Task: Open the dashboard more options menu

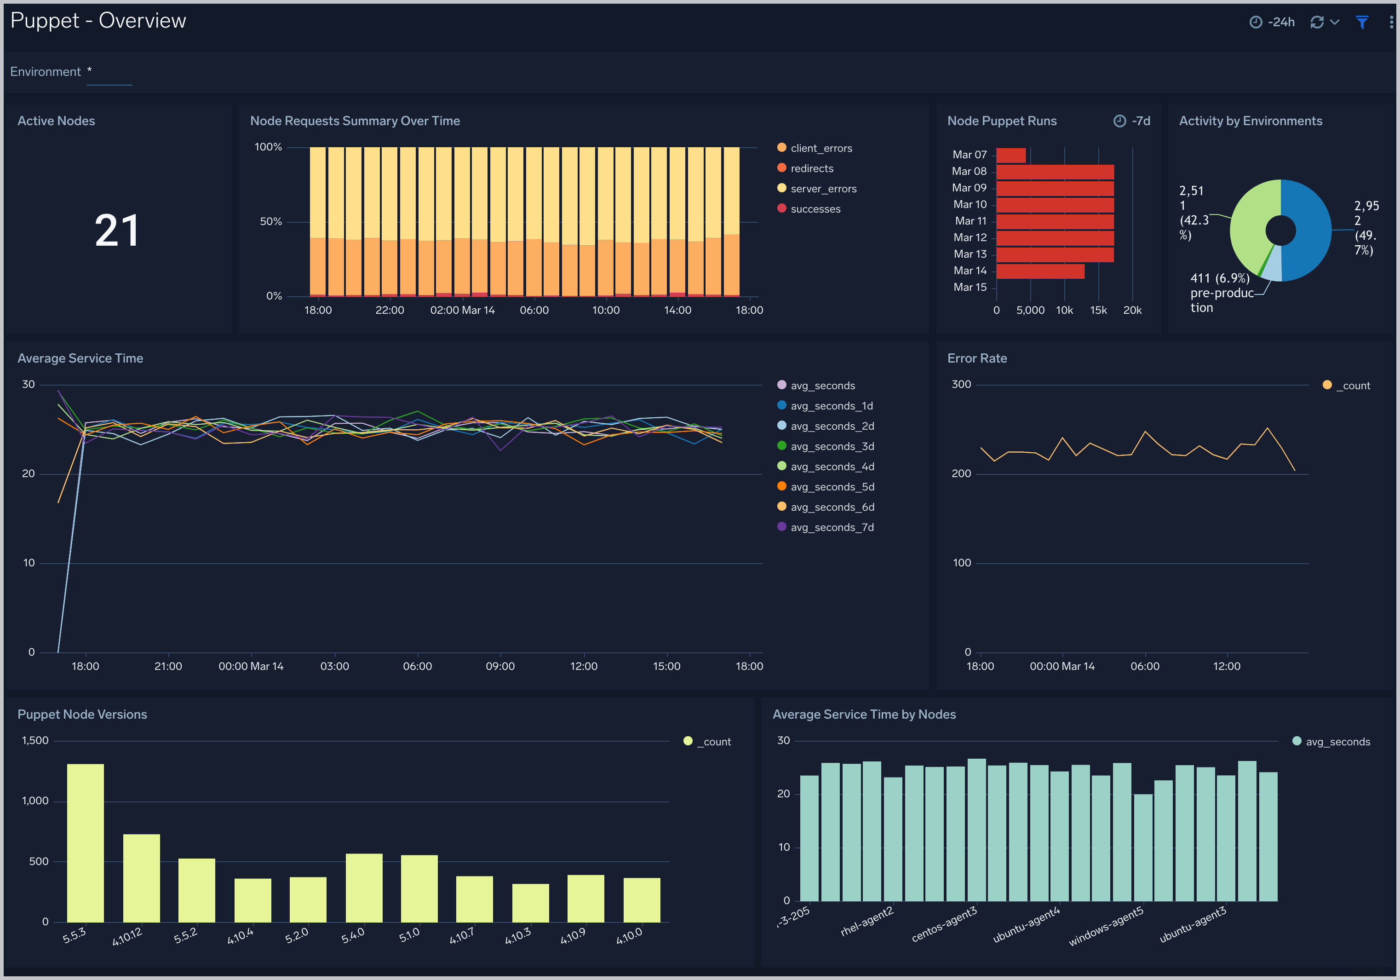Action: click(x=1391, y=22)
